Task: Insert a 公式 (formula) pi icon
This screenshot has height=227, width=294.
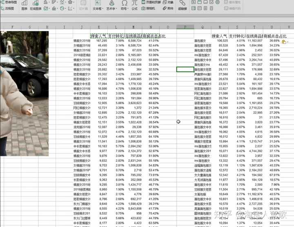Action: pos(135,5)
